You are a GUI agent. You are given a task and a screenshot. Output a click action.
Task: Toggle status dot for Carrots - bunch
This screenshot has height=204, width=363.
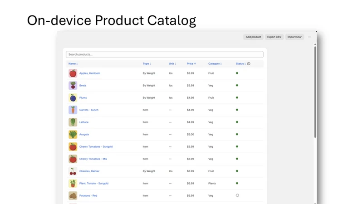237,110
